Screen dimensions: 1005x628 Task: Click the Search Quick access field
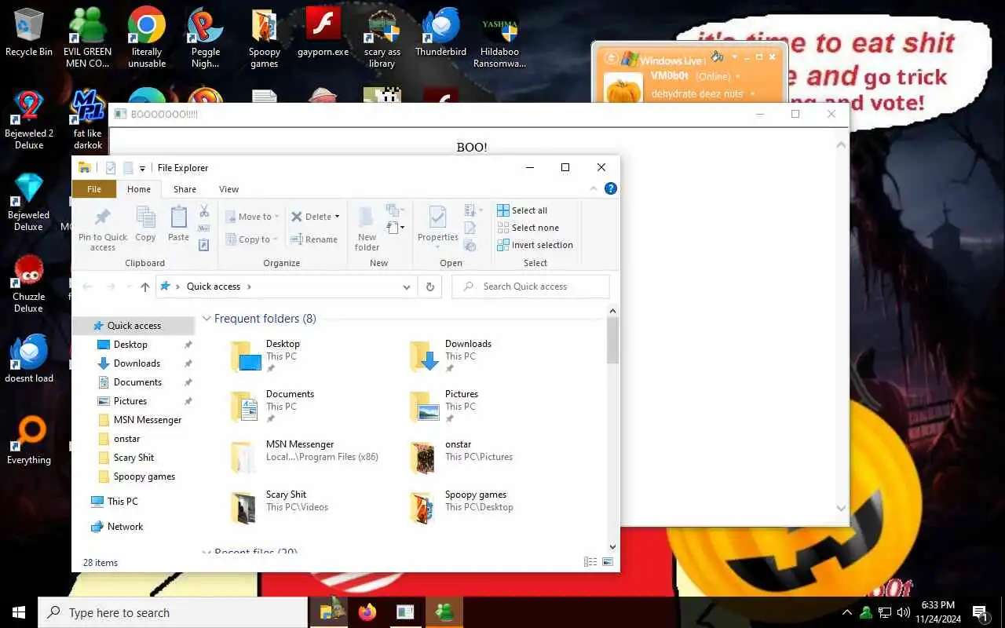[x=531, y=287]
